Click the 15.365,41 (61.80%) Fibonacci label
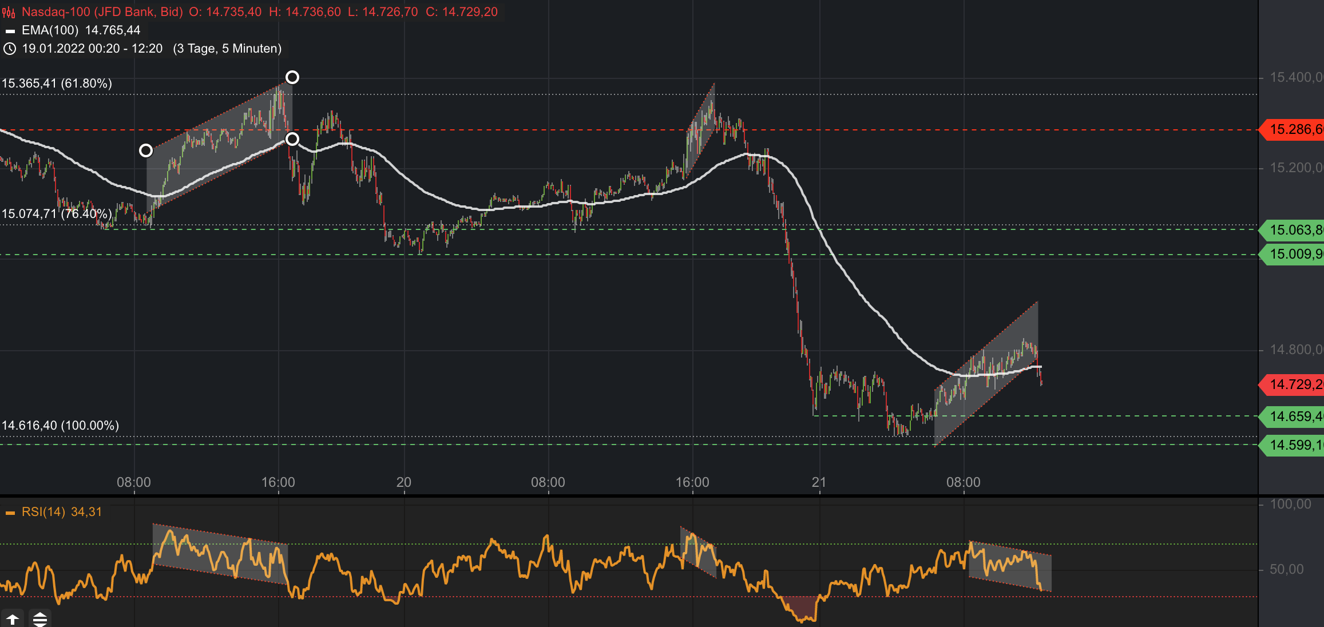The height and width of the screenshot is (627, 1324). [57, 84]
